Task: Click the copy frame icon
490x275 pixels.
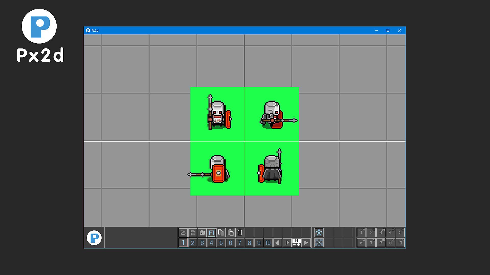Action: click(221, 233)
